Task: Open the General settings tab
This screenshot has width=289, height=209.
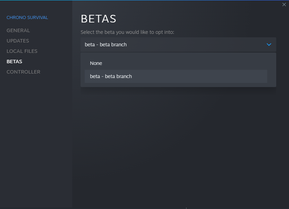Action: pos(18,30)
